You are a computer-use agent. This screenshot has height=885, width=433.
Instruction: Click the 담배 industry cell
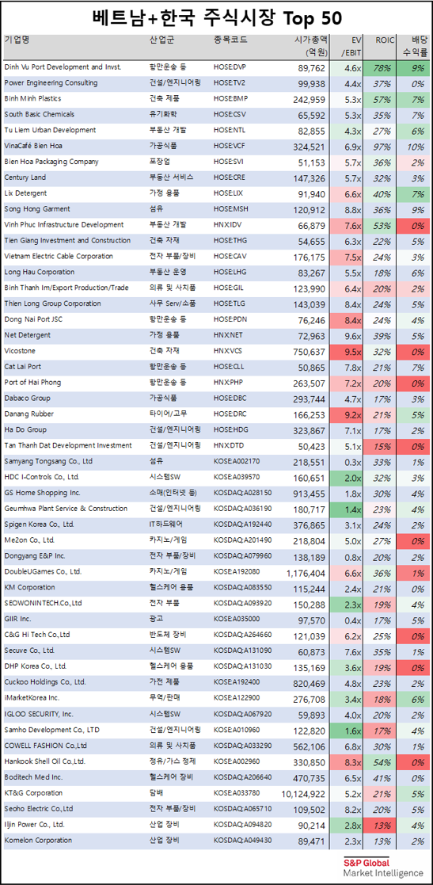[x=156, y=793]
